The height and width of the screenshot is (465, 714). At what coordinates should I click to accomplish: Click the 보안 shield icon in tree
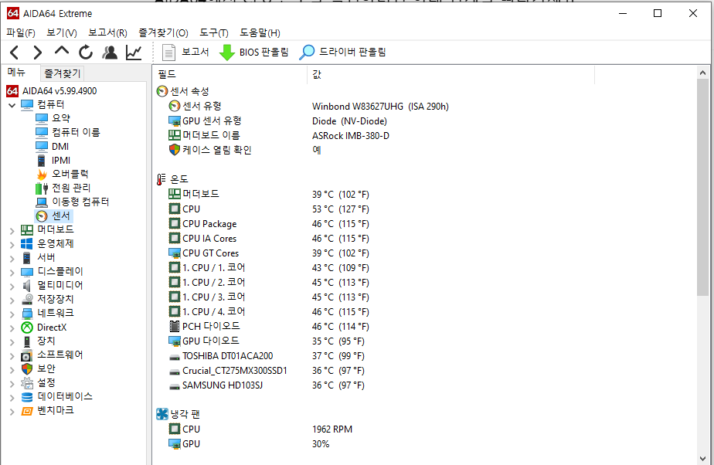(27, 369)
